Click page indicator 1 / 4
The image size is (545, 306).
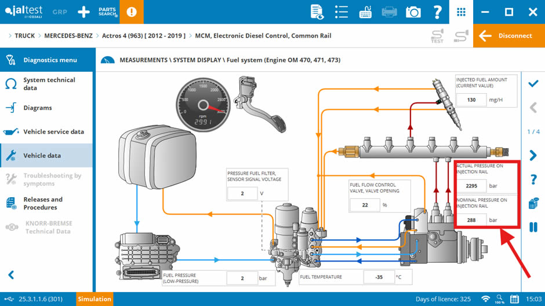533,132
